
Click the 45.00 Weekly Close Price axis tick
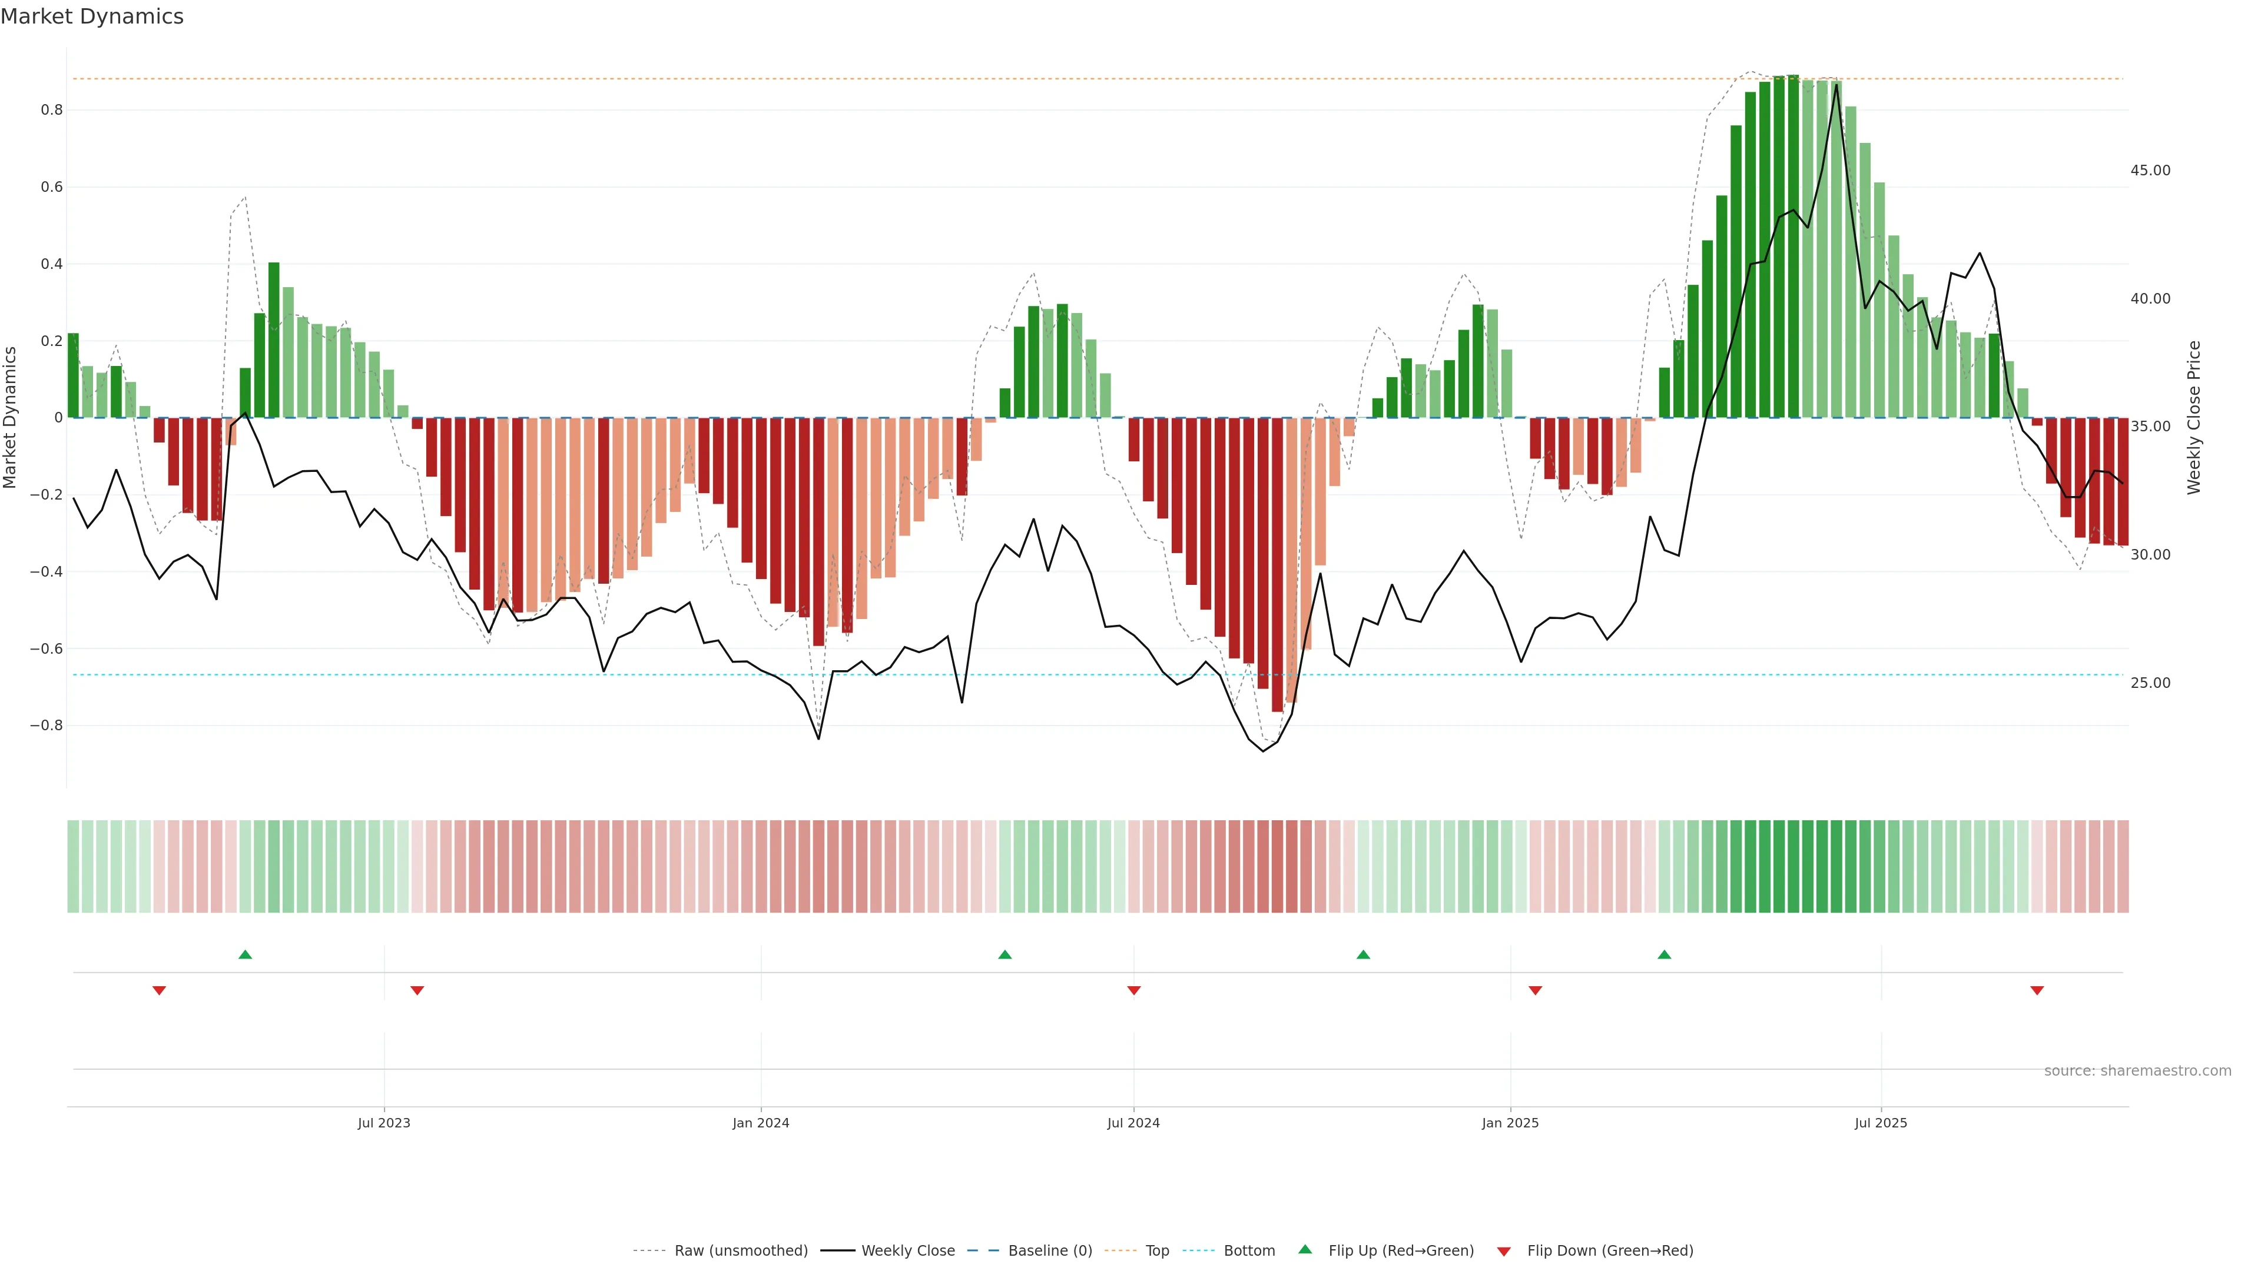pos(2150,170)
